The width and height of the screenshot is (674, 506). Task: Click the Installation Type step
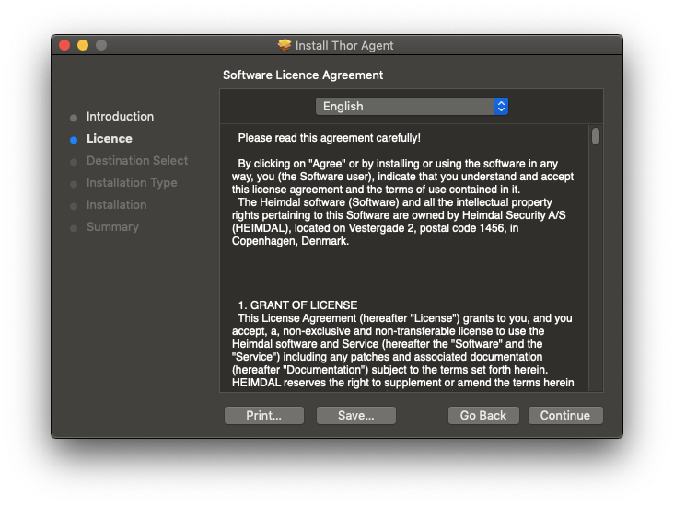click(x=132, y=183)
